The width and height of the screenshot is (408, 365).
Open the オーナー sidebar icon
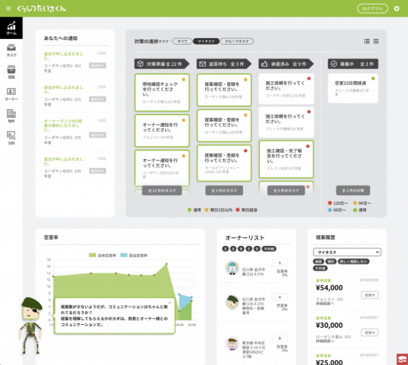(x=11, y=94)
